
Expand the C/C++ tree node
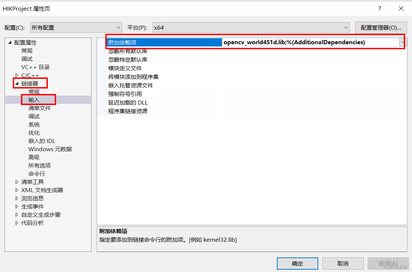coord(17,75)
